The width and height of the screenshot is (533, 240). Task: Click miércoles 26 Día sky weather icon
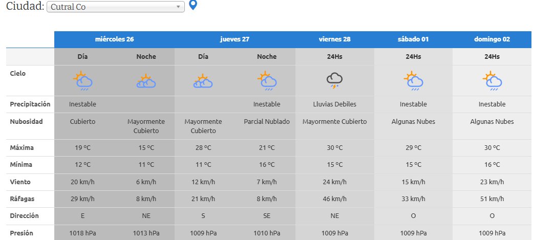(x=82, y=80)
